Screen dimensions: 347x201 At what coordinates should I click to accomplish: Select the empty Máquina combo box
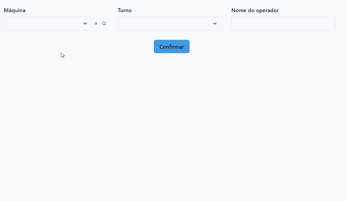(x=45, y=23)
